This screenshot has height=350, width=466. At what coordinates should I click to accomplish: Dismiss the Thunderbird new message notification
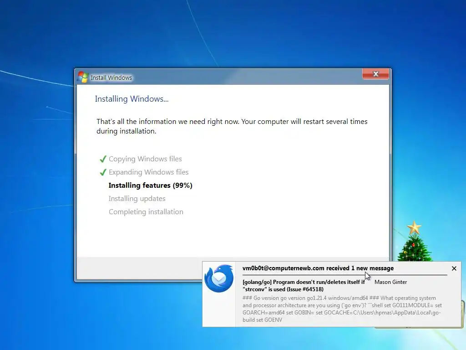(x=454, y=268)
